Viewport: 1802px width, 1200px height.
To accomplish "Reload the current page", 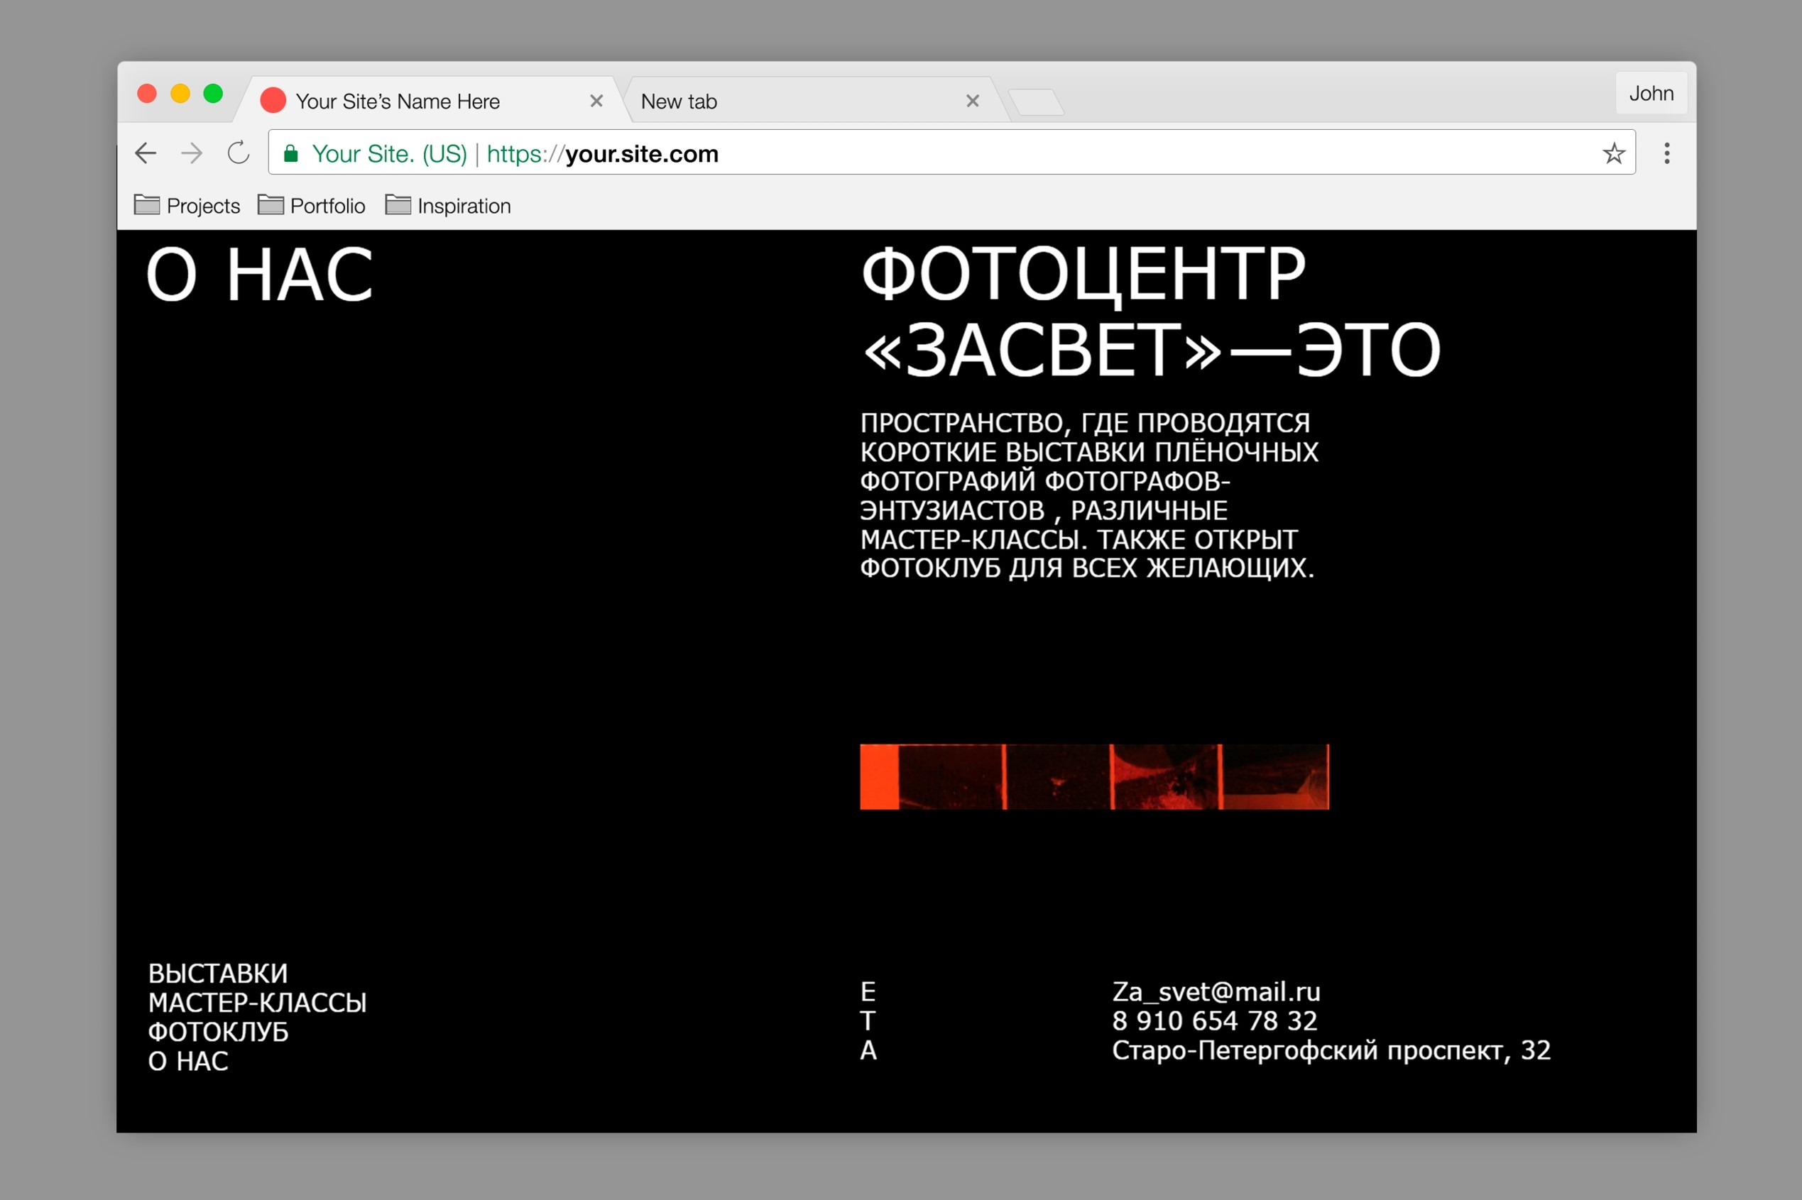I will pos(239,153).
